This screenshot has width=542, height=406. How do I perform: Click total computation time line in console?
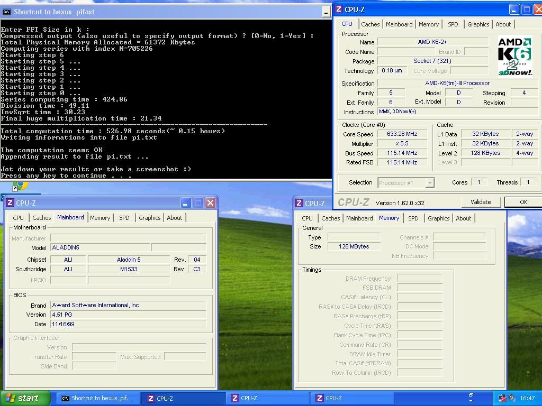[x=113, y=131]
